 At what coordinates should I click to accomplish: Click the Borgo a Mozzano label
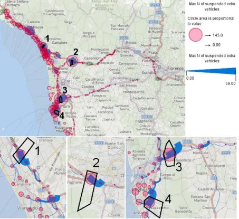point(89,35)
